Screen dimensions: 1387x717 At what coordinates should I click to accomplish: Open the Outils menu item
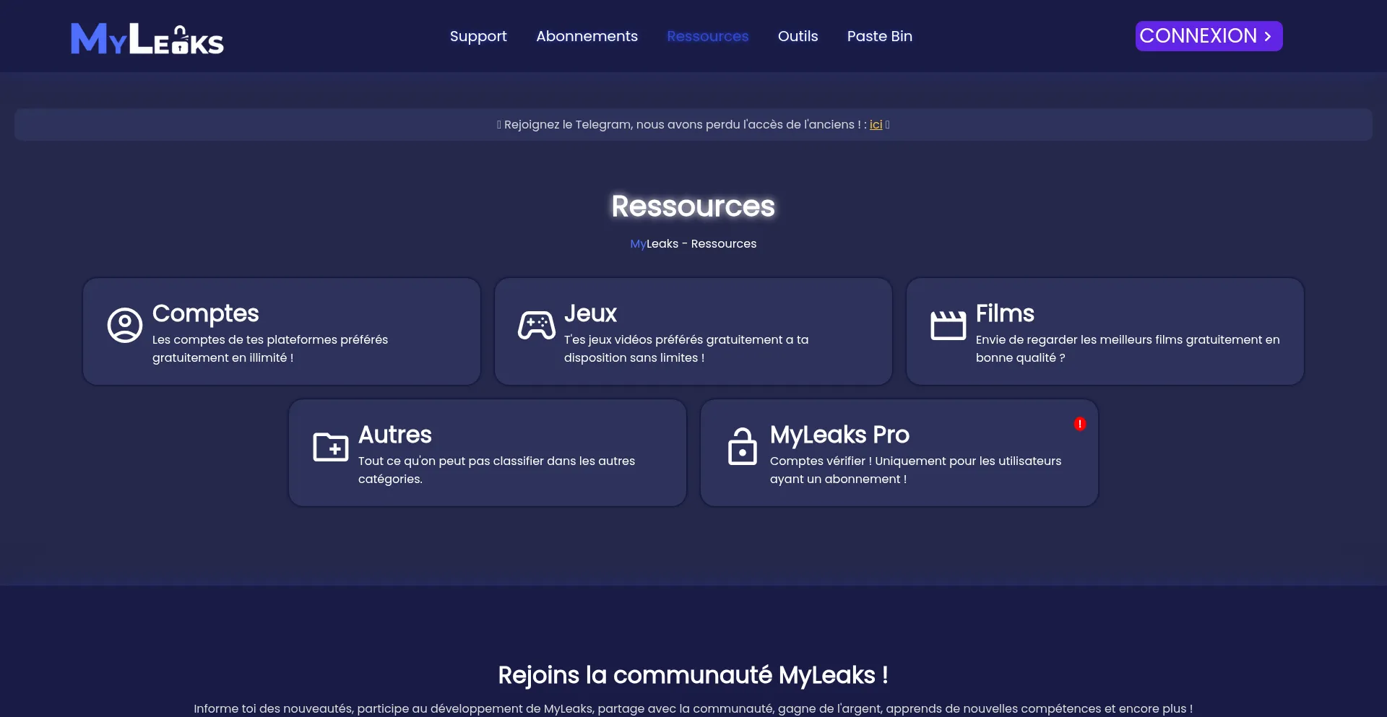coord(798,36)
